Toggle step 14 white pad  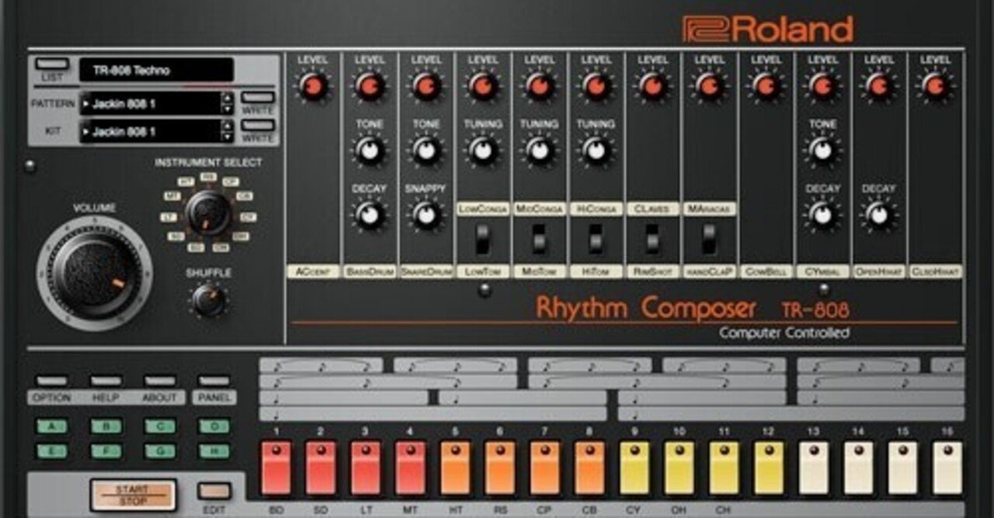point(859,468)
